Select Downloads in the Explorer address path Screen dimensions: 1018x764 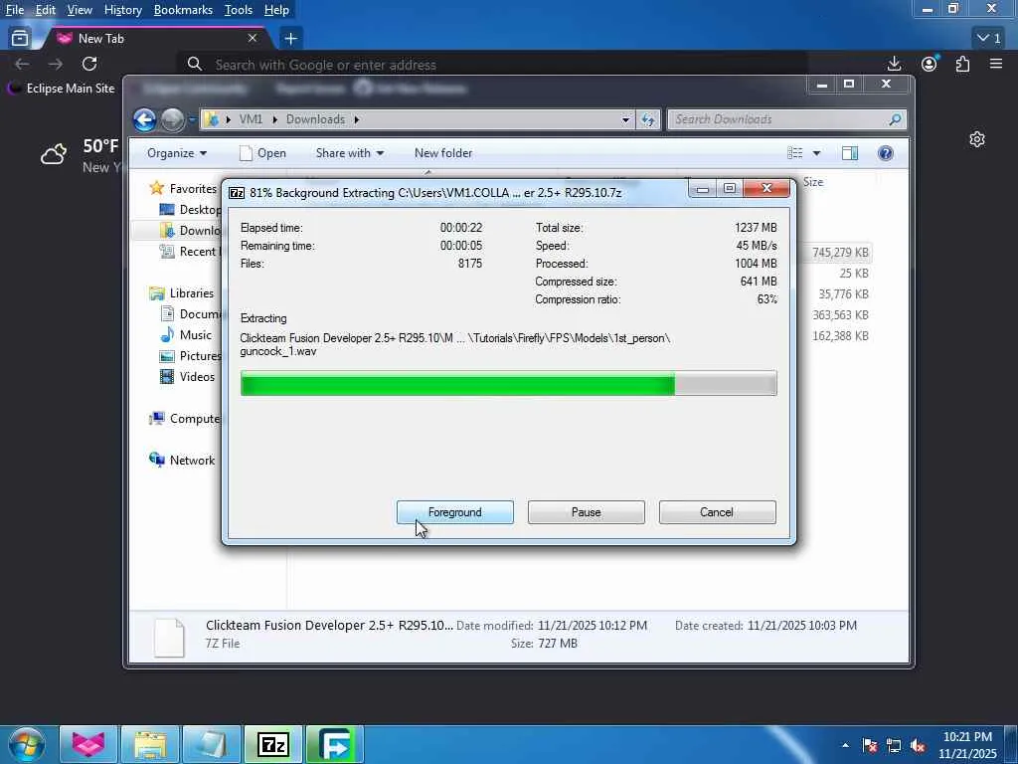coord(315,119)
